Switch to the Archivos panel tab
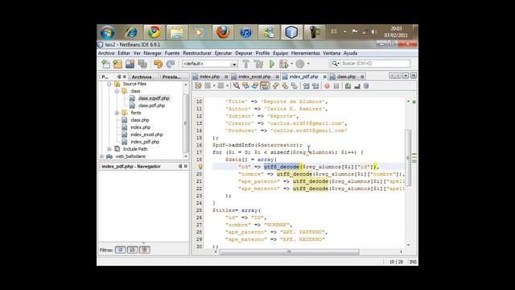Image resolution: width=515 pixels, height=290 pixels. pos(142,77)
